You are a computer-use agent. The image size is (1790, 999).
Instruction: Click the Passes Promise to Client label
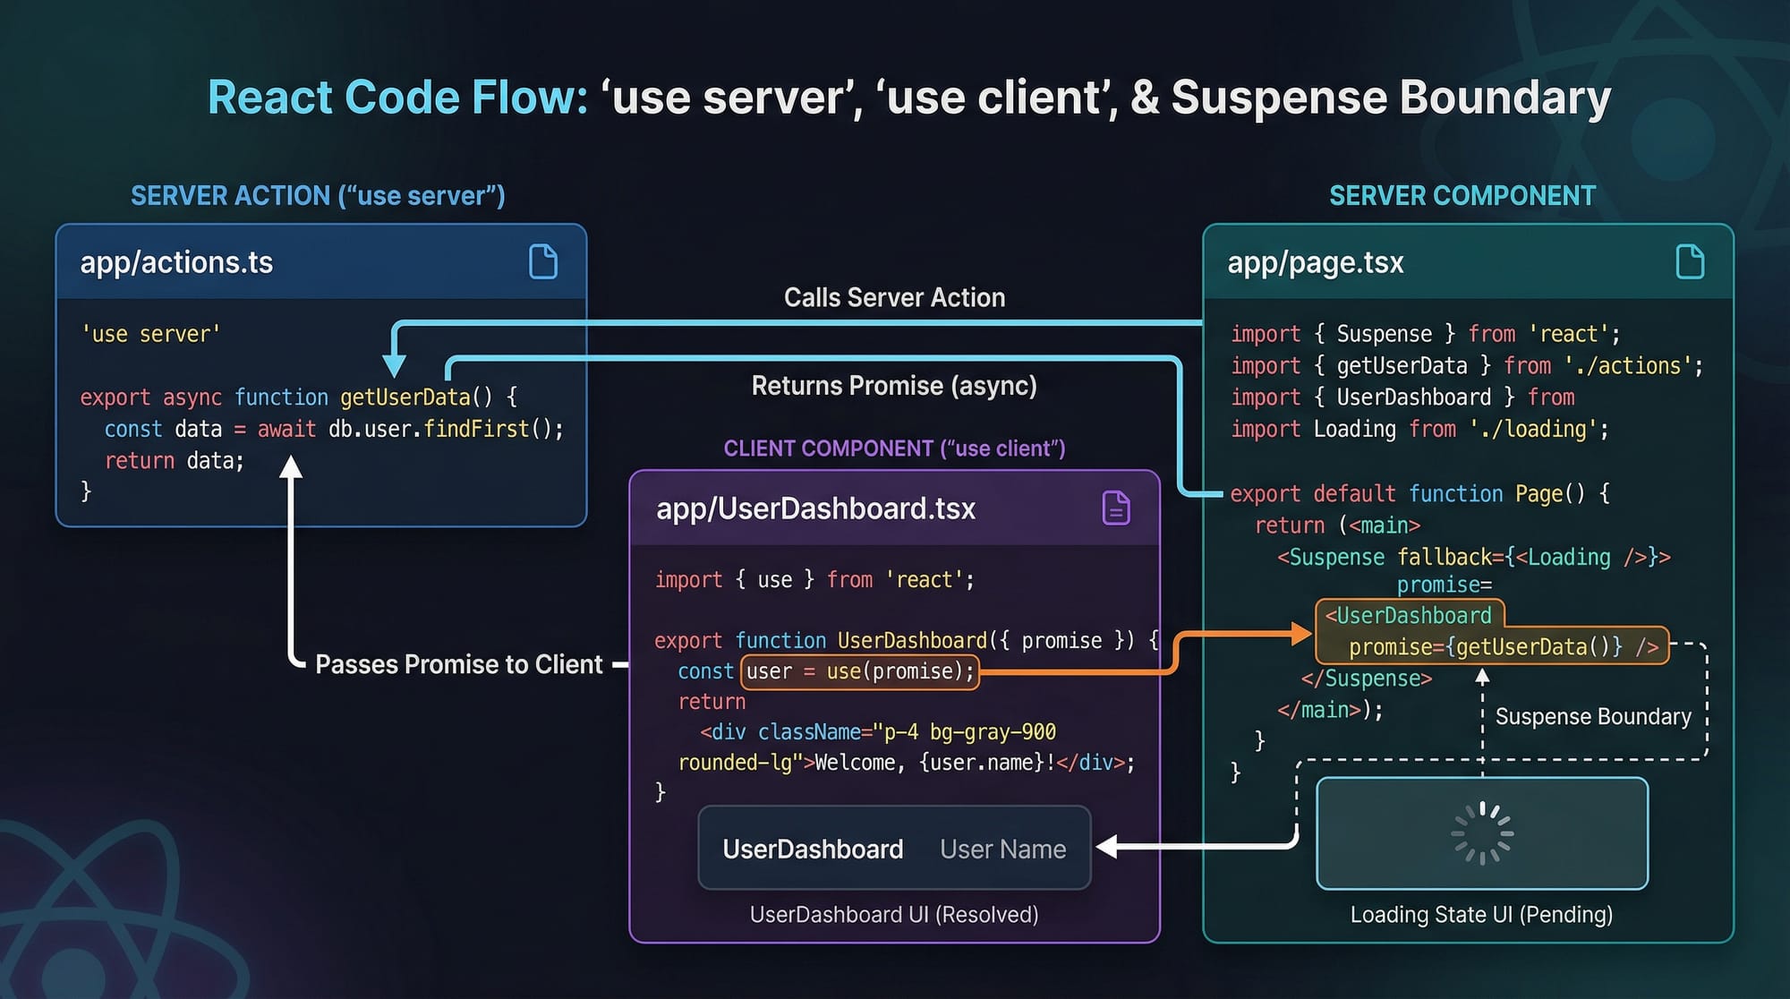tap(458, 664)
